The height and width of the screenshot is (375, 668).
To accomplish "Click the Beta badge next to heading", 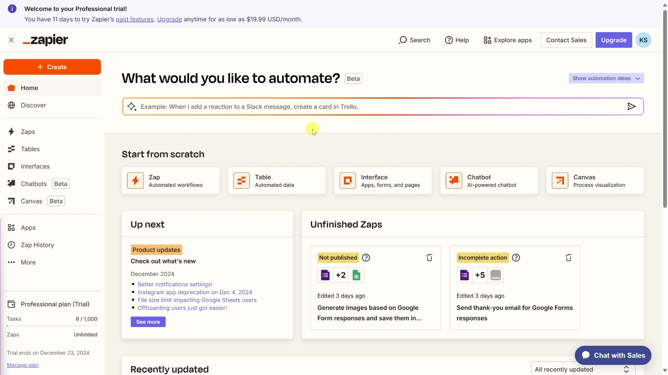I will (x=353, y=78).
